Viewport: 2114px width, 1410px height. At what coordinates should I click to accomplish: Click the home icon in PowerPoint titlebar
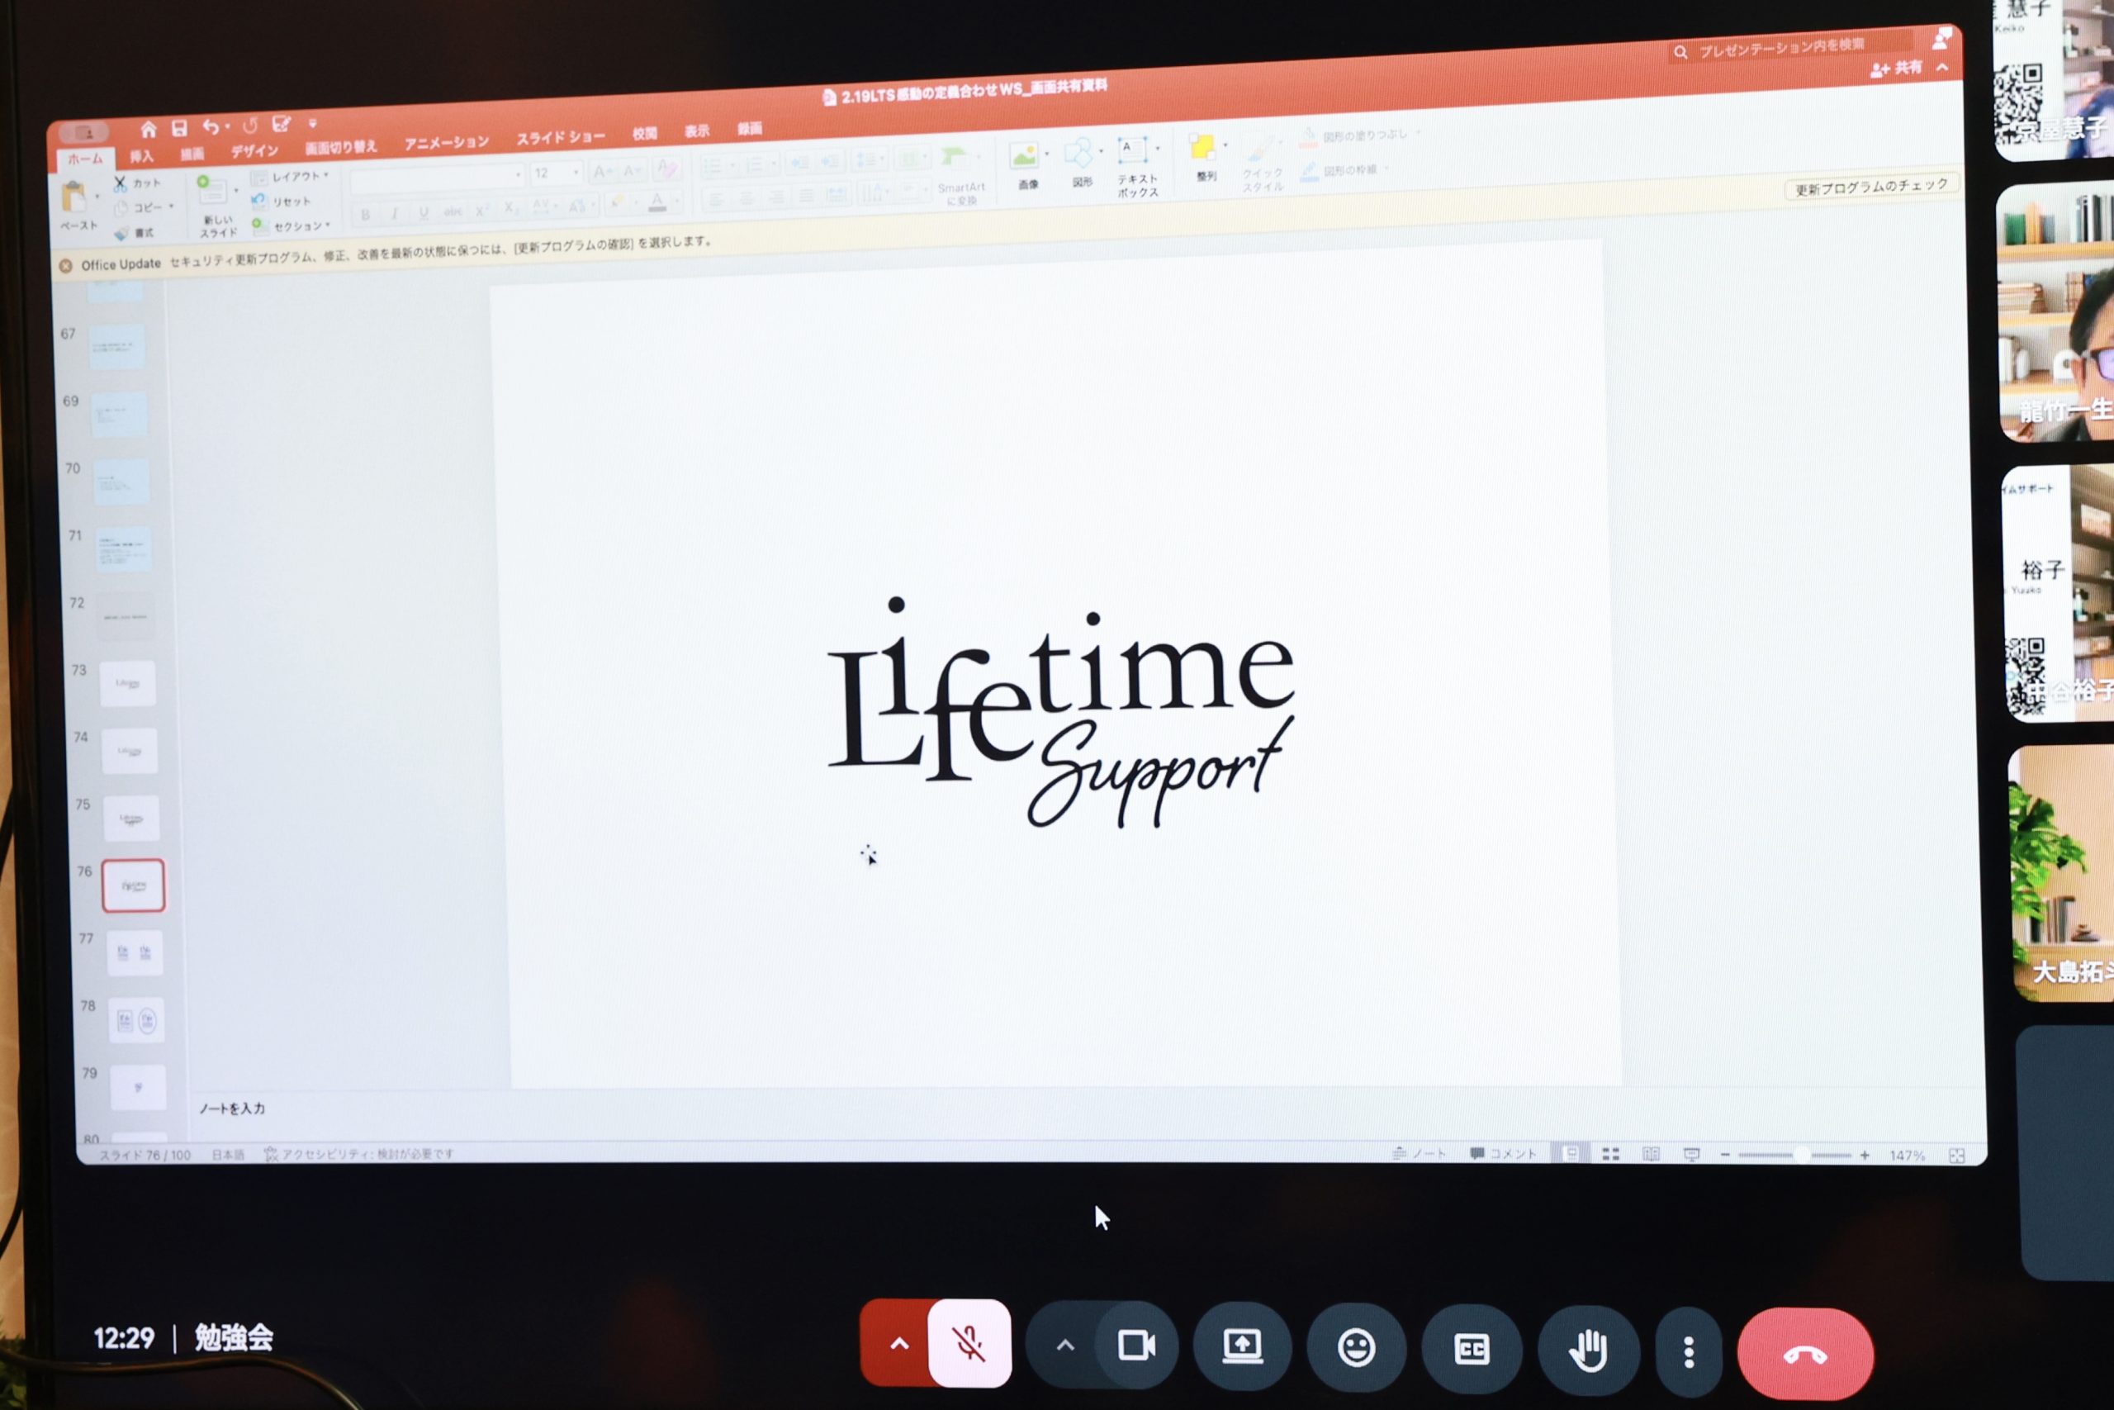click(149, 130)
